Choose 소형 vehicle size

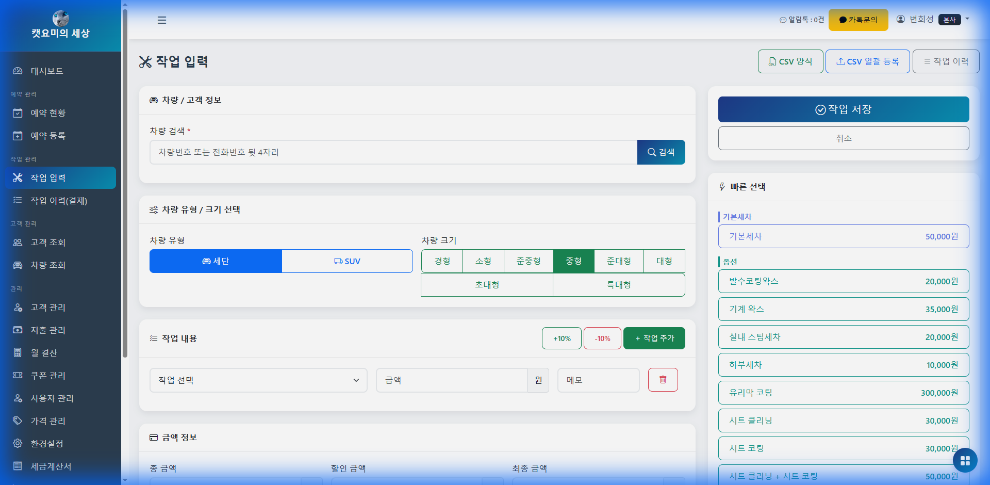click(483, 261)
